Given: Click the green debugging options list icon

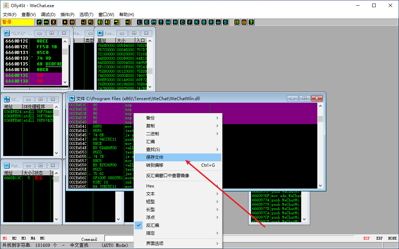Looking at the screenshot, I should [x=237, y=22].
